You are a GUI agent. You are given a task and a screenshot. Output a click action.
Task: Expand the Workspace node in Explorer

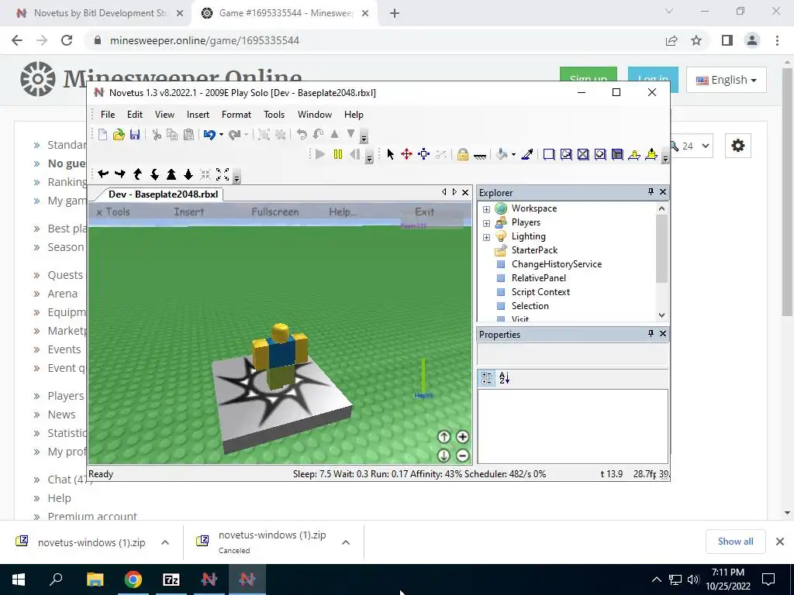click(487, 209)
